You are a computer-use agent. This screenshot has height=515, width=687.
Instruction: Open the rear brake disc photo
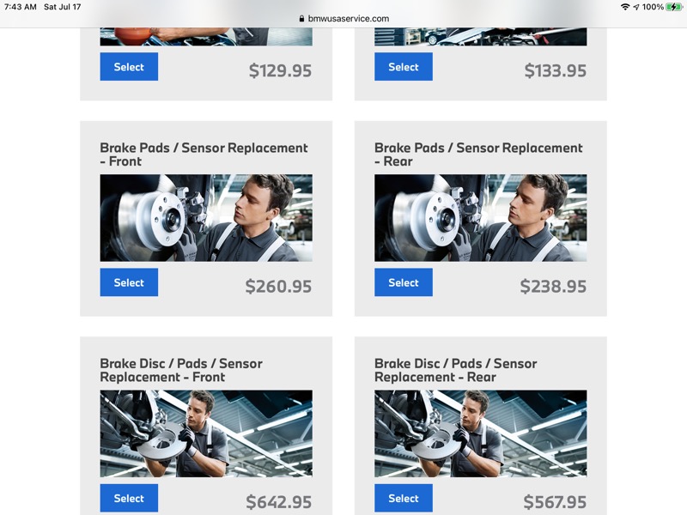480,433
